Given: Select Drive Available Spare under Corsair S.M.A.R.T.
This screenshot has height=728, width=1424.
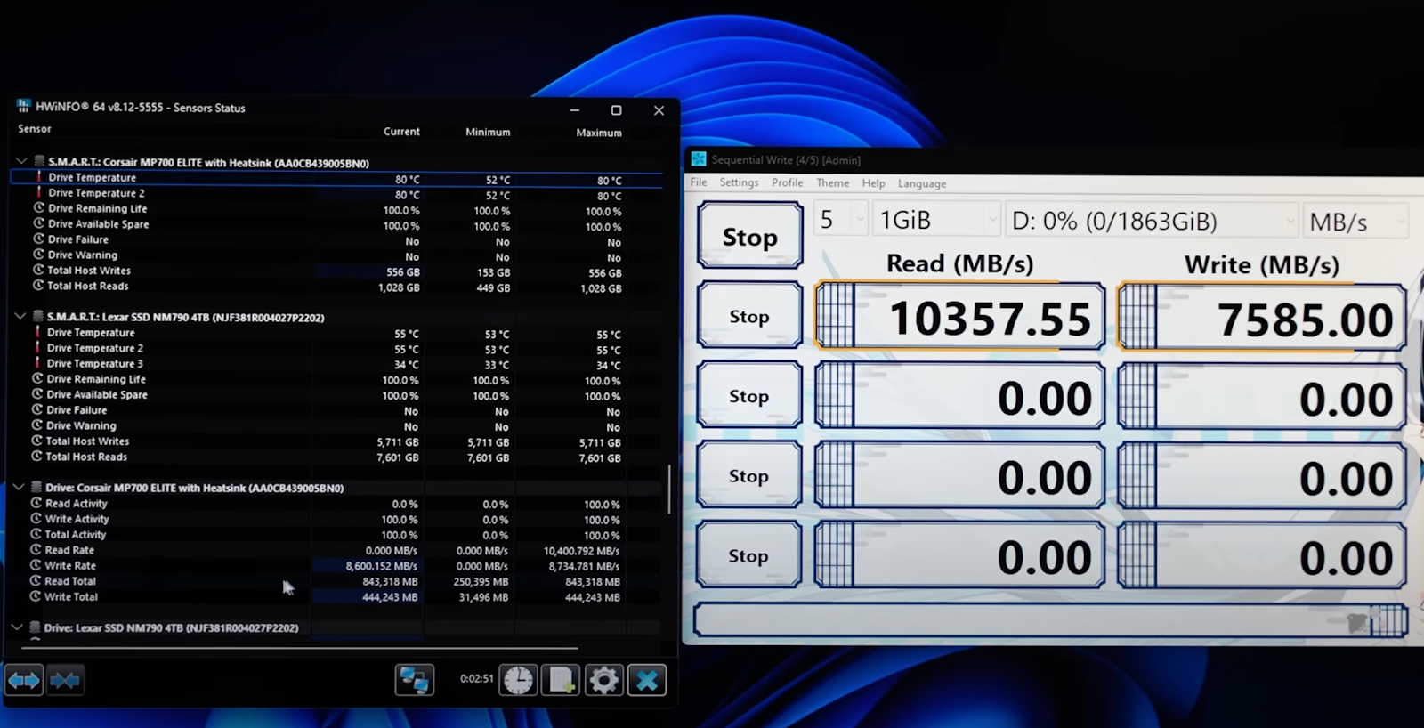Looking at the screenshot, I should (99, 224).
